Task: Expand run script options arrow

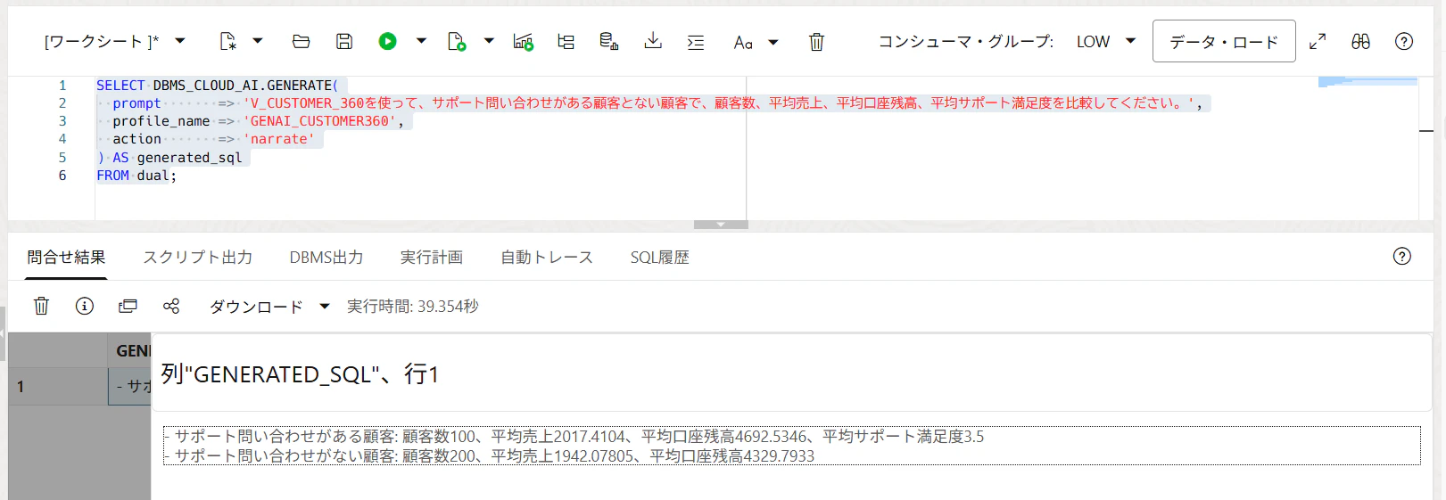Action: pyautogui.click(x=489, y=41)
